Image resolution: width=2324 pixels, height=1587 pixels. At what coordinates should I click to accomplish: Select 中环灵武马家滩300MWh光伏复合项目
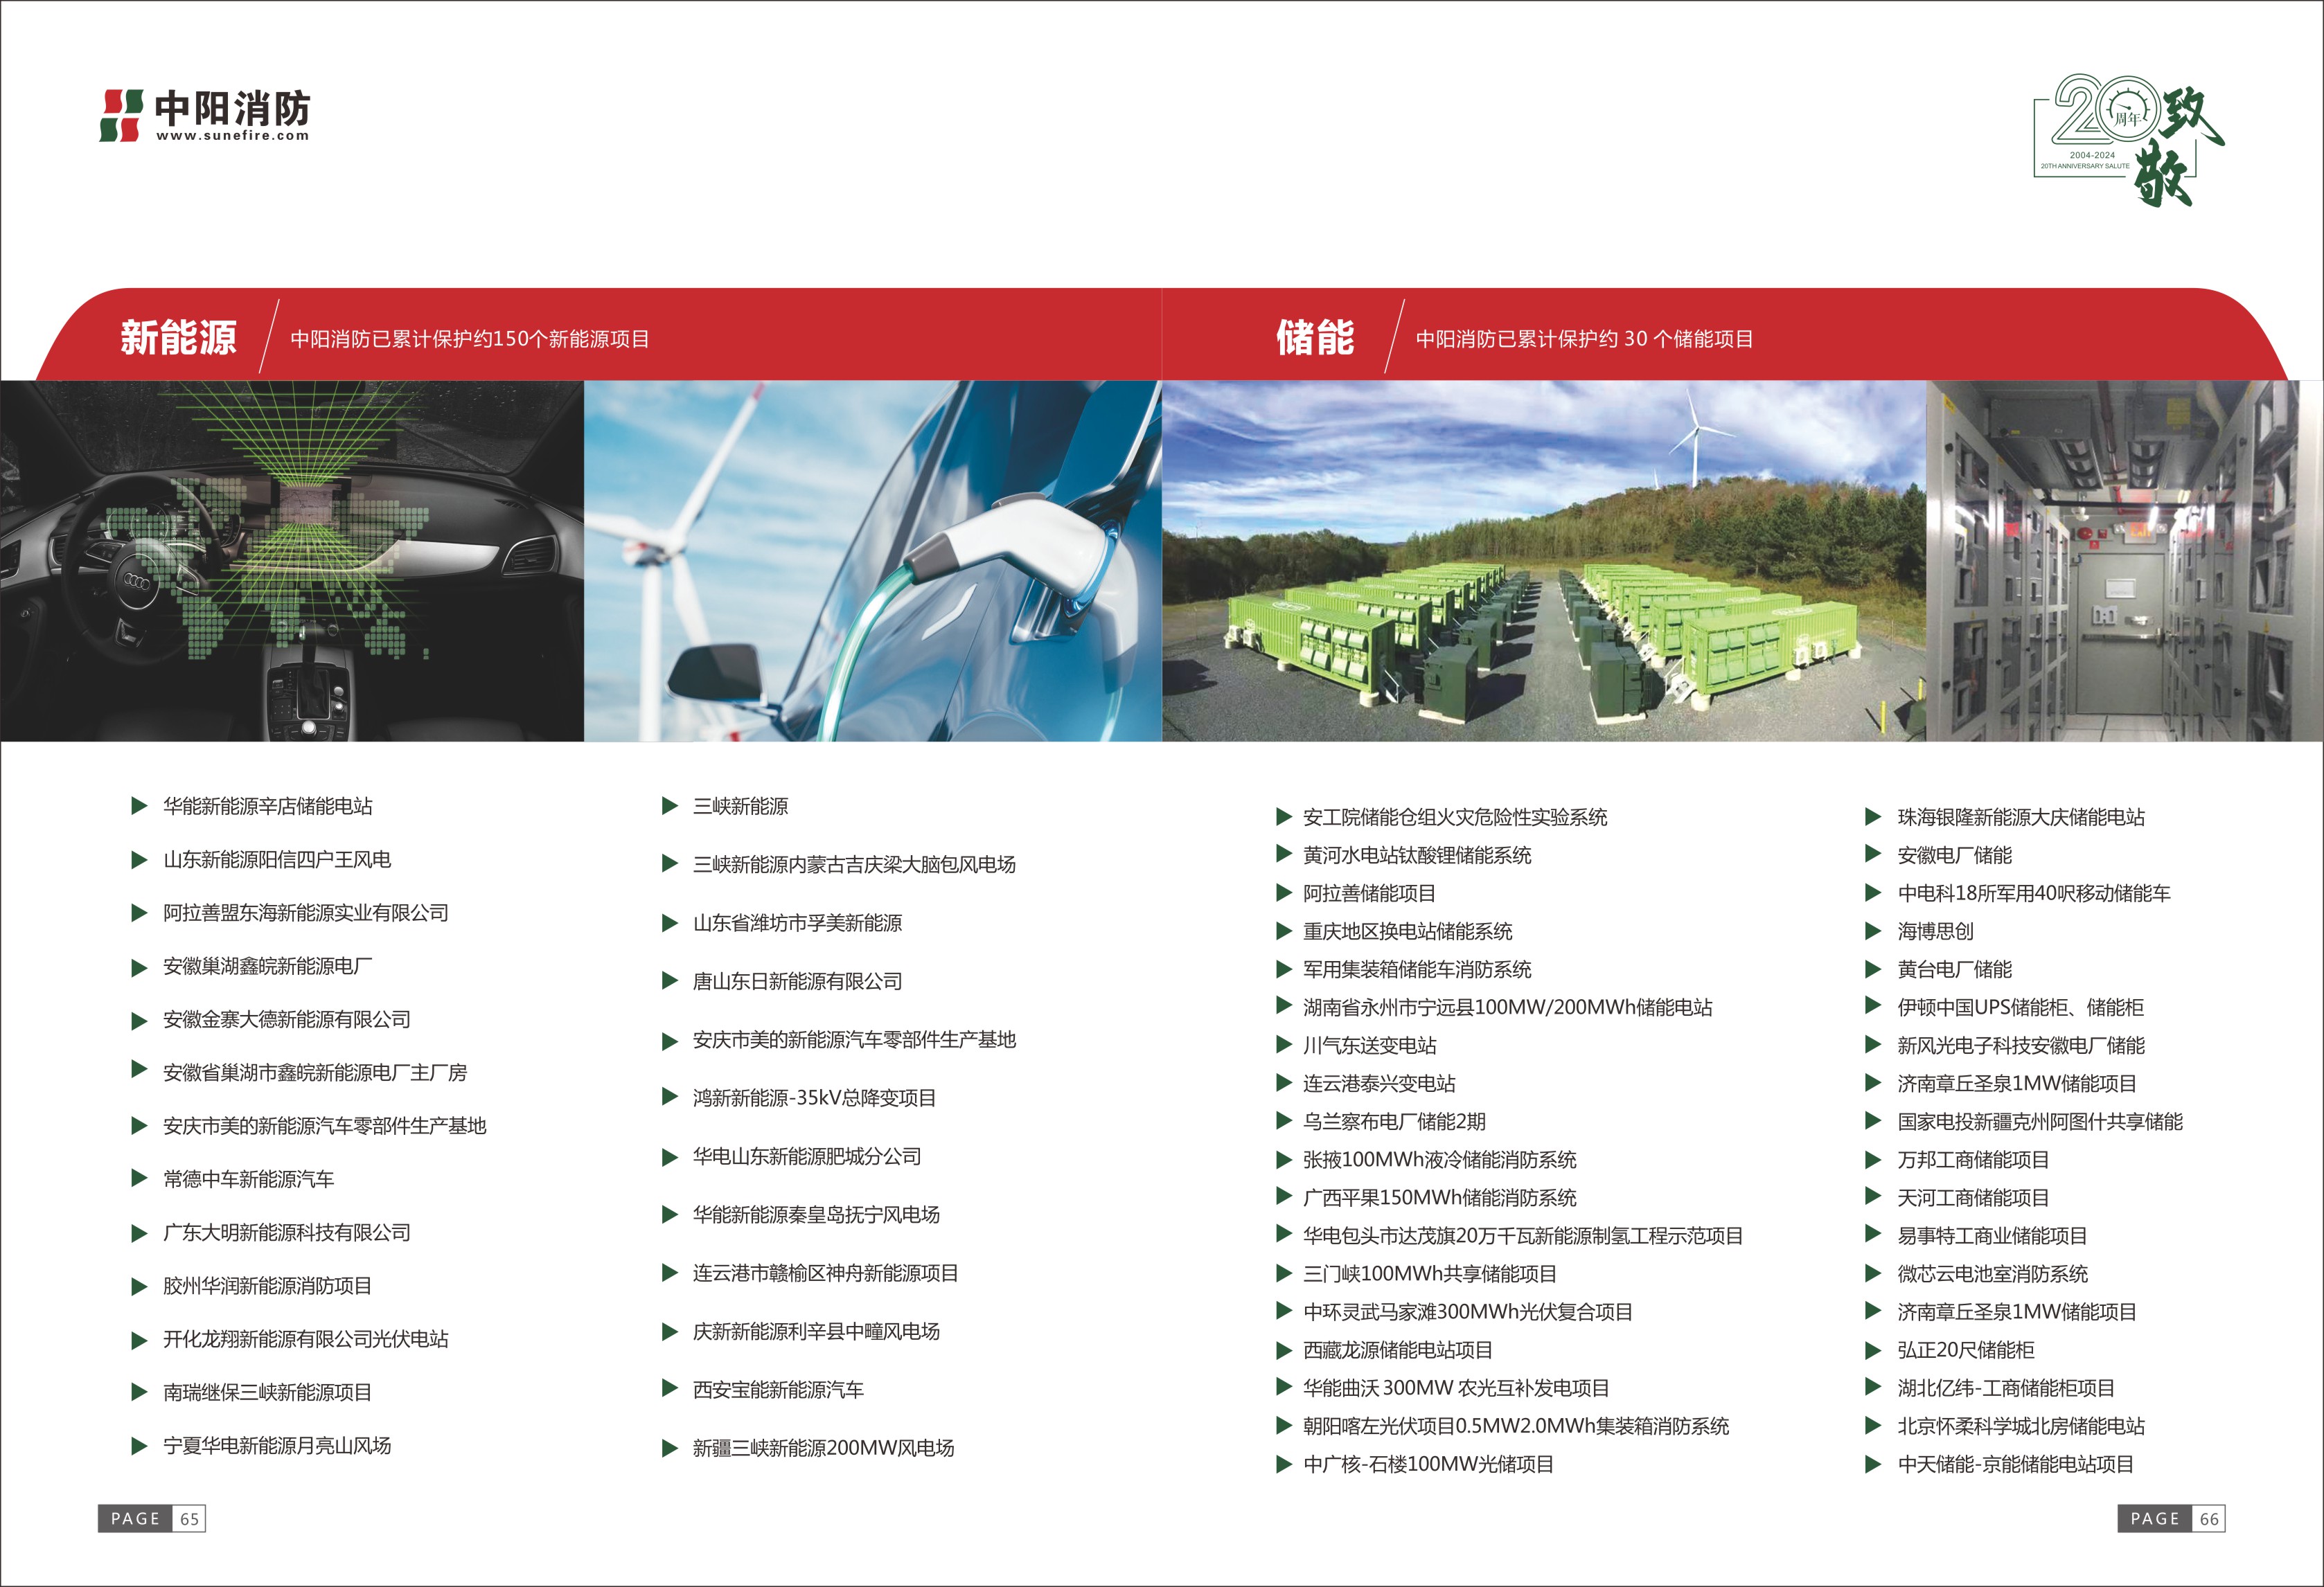coord(1467,1312)
